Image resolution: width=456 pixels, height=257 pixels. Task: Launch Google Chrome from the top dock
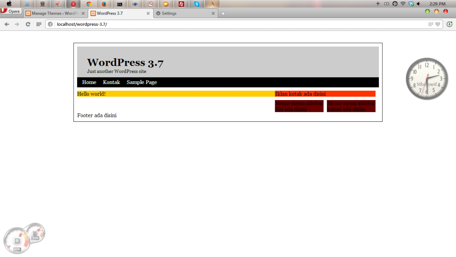coord(89,4)
